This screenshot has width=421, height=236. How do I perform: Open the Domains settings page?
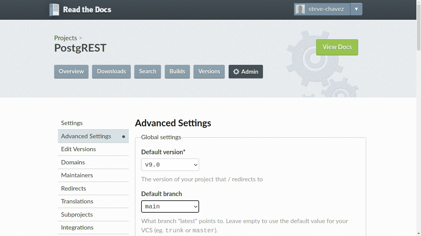(x=73, y=162)
